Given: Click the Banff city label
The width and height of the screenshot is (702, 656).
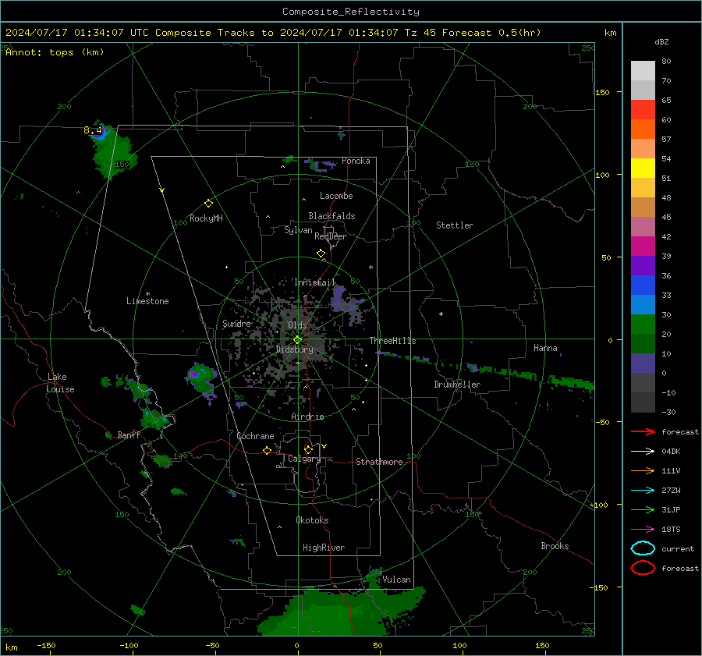Looking at the screenshot, I should click(129, 435).
